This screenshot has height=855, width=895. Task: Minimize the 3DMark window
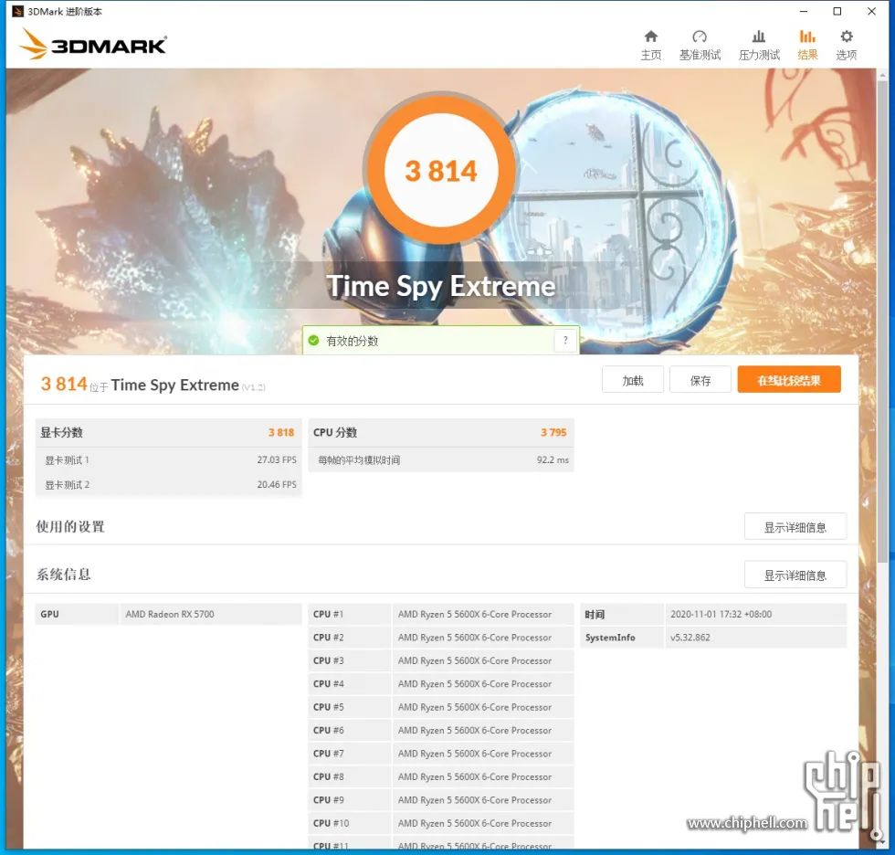click(803, 11)
